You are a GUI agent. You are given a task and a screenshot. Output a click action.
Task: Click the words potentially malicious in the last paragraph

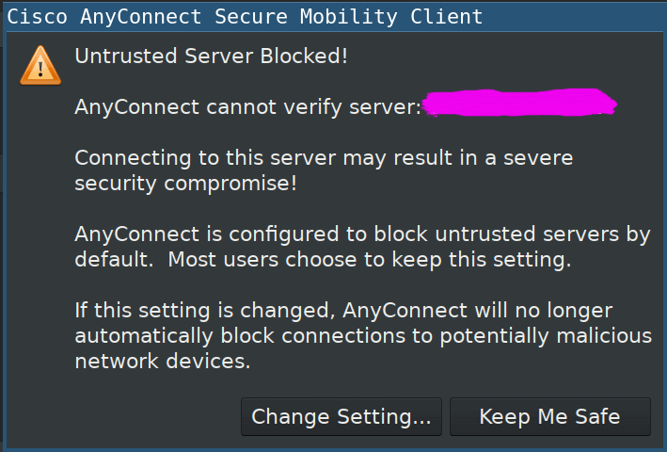[546, 336]
